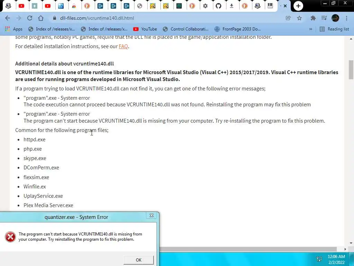Click the text Common for the following program files
Viewport: 354px width, 266px height.
[62, 130]
